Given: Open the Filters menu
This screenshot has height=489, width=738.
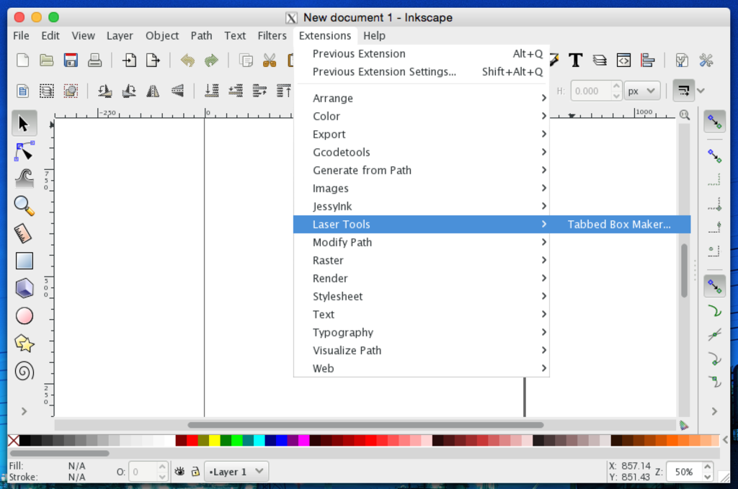Looking at the screenshot, I should coord(272,36).
